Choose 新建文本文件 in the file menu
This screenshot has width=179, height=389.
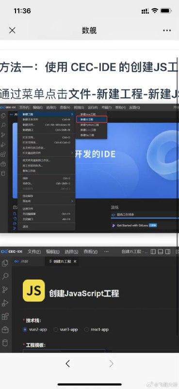(46, 119)
